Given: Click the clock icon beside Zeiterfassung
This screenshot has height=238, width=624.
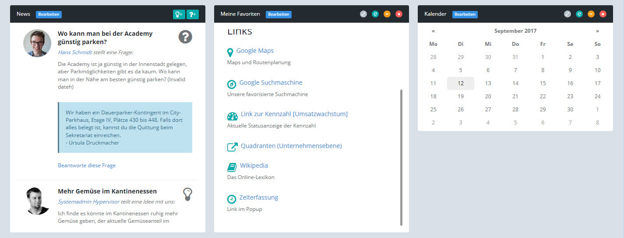Looking at the screenshot, I should point(232,199).
